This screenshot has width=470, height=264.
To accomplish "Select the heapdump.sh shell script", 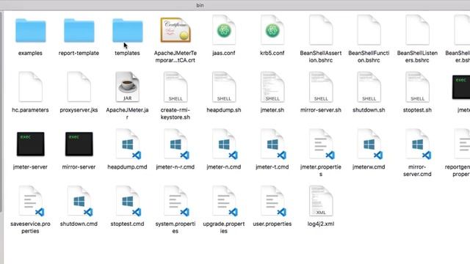I will click(x=224, y=87).
